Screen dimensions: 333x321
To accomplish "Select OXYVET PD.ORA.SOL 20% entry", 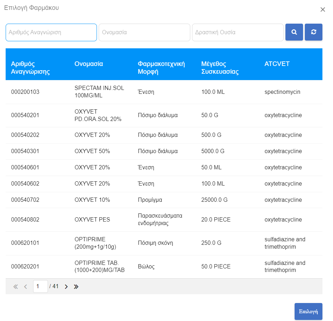I will pos(98,115).
